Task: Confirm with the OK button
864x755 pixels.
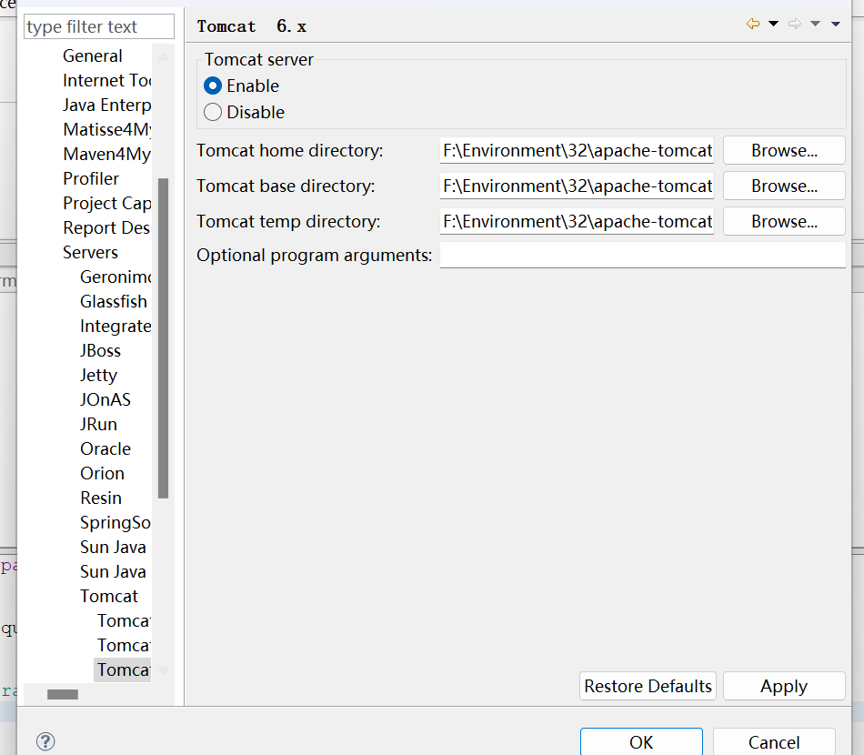Action: (641, 741)
